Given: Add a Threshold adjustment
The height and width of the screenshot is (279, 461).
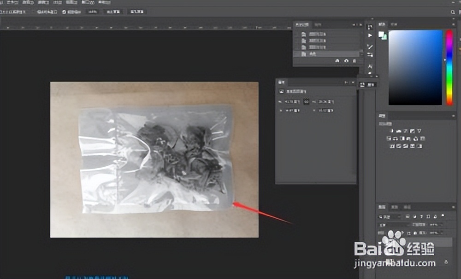Looking at the screenshot, I should 406,146.
